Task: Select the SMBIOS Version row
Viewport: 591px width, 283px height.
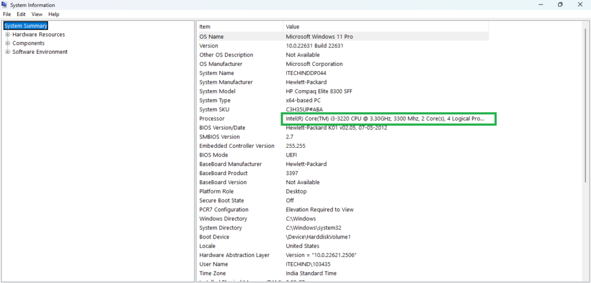Action: coord(343,137)
